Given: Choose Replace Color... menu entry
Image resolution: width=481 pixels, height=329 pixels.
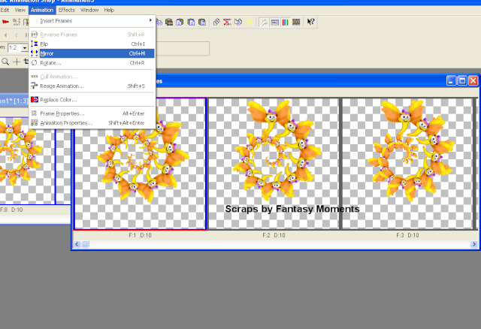Looking at the screenshot, I should [x=92, y=100].
